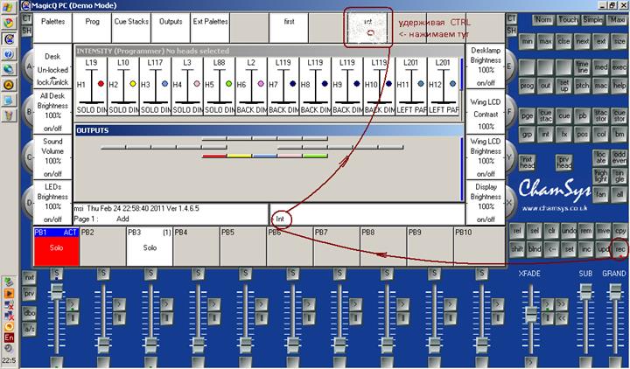The image size is (630, 369).
Task: Select the red PB1 Solo playback
Action: pyautogui.click(x=56, y=247)
